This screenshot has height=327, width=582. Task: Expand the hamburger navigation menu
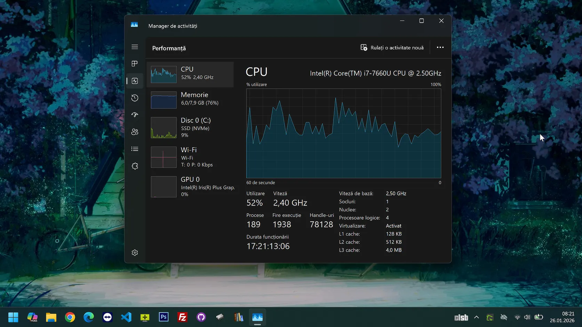pyautogui.click(x=135, y=47)
